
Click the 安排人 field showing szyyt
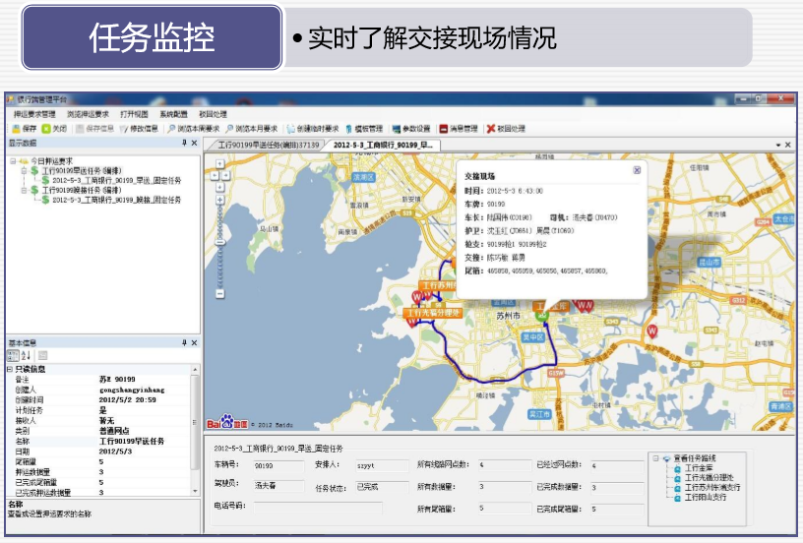click(382, 465)
